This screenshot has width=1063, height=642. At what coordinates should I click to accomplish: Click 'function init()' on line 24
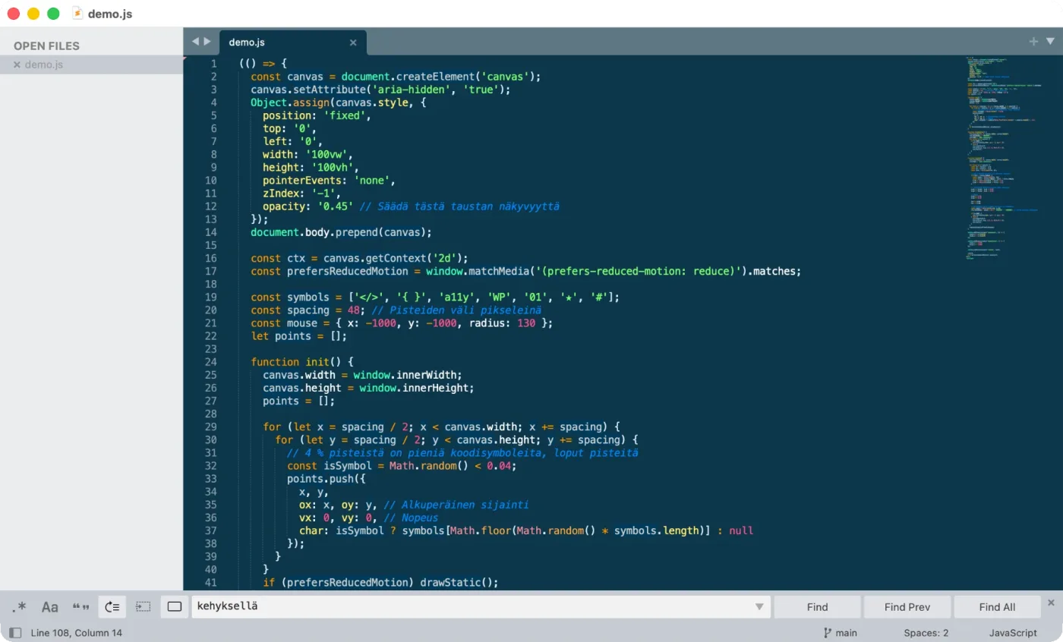pos(296,362)
